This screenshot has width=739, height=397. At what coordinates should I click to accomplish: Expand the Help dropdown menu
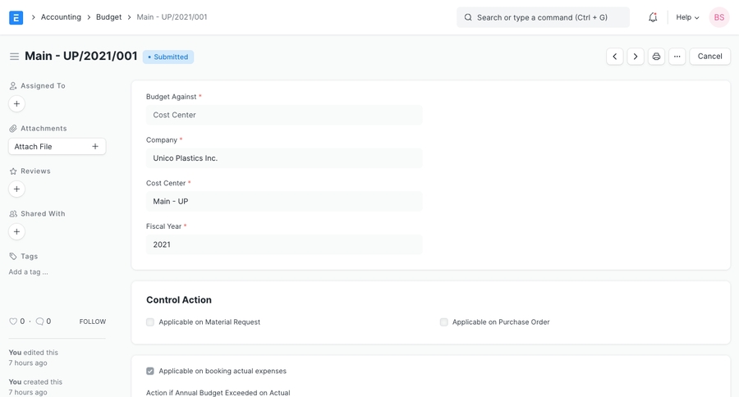coord(687,17)
